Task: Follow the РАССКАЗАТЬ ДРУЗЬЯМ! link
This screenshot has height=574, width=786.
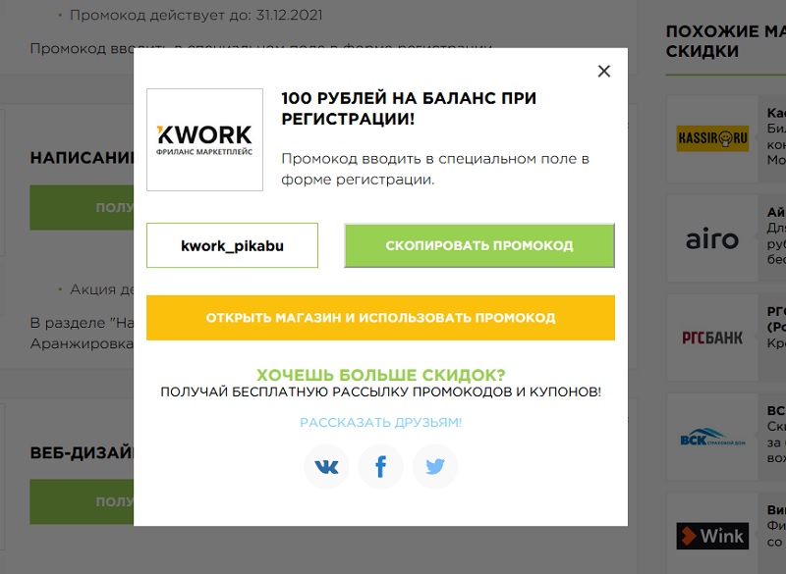Action: (x=380, y=422)
